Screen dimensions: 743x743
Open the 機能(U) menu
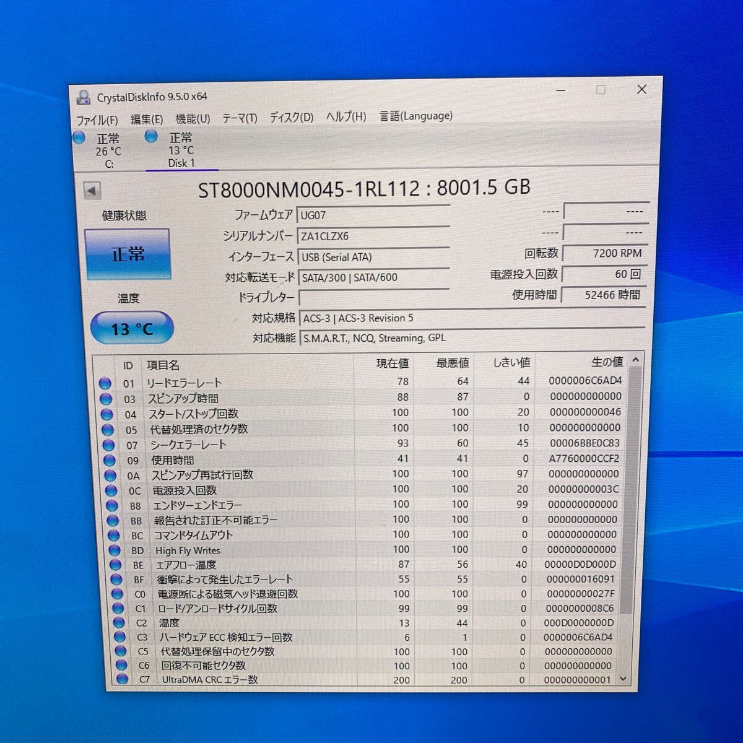click(193, 119)
